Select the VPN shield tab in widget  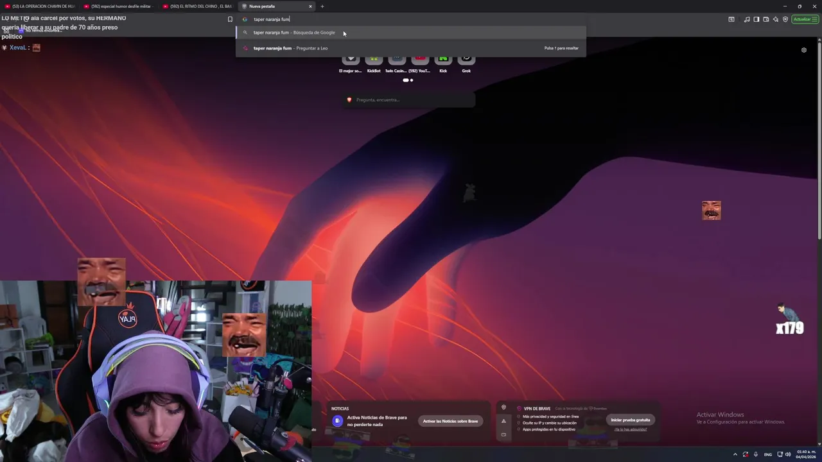pos(503,407)
